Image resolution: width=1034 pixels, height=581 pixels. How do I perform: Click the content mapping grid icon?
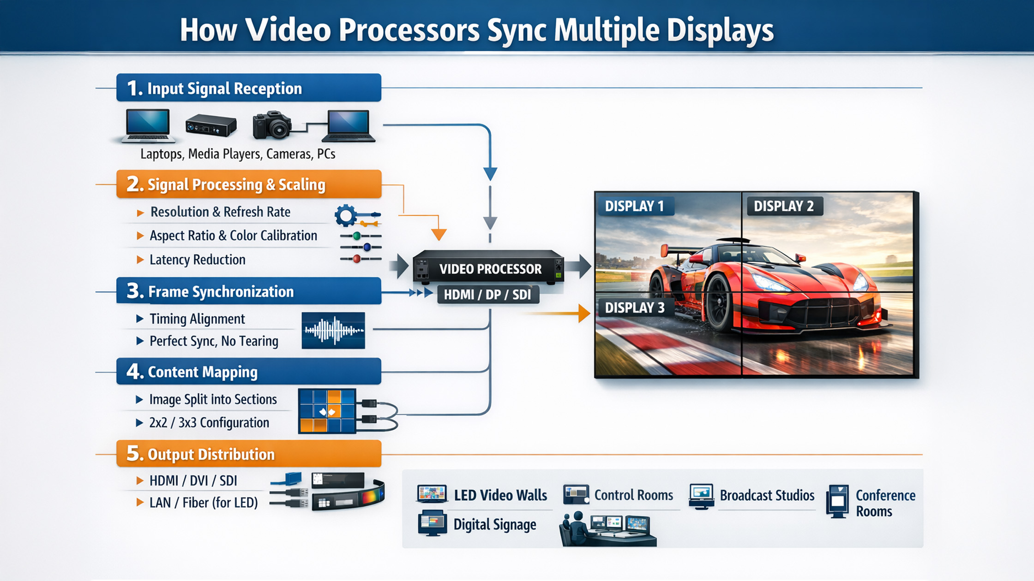click(327, 411)
